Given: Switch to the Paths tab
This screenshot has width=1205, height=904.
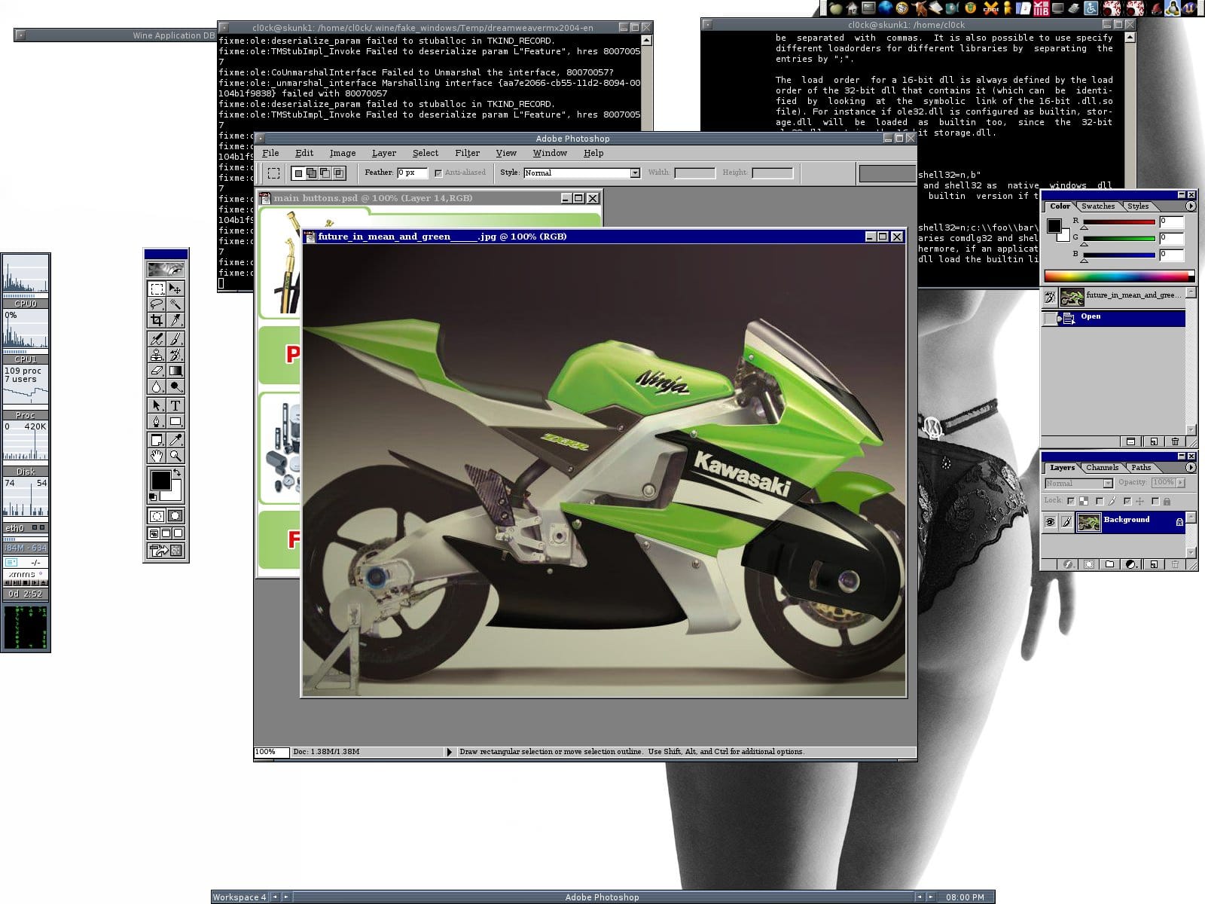Looking at the screenshot, I should (1141, 468).
